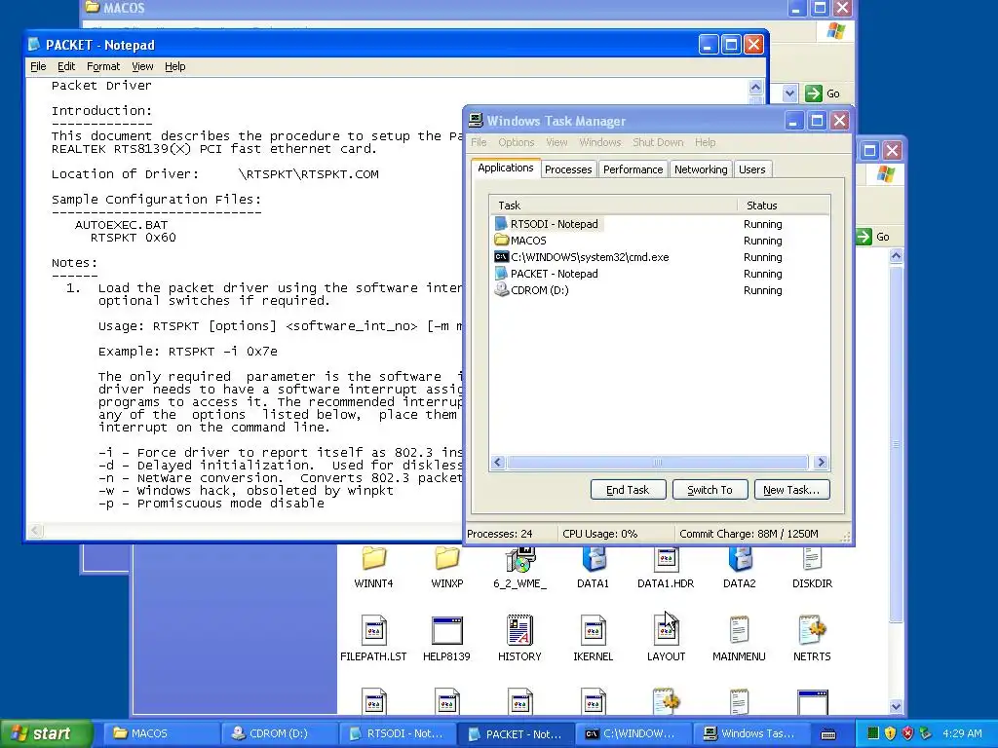998x748 pixels.
Task: Select the MACOS task row
Action: [x=660, y=241]
